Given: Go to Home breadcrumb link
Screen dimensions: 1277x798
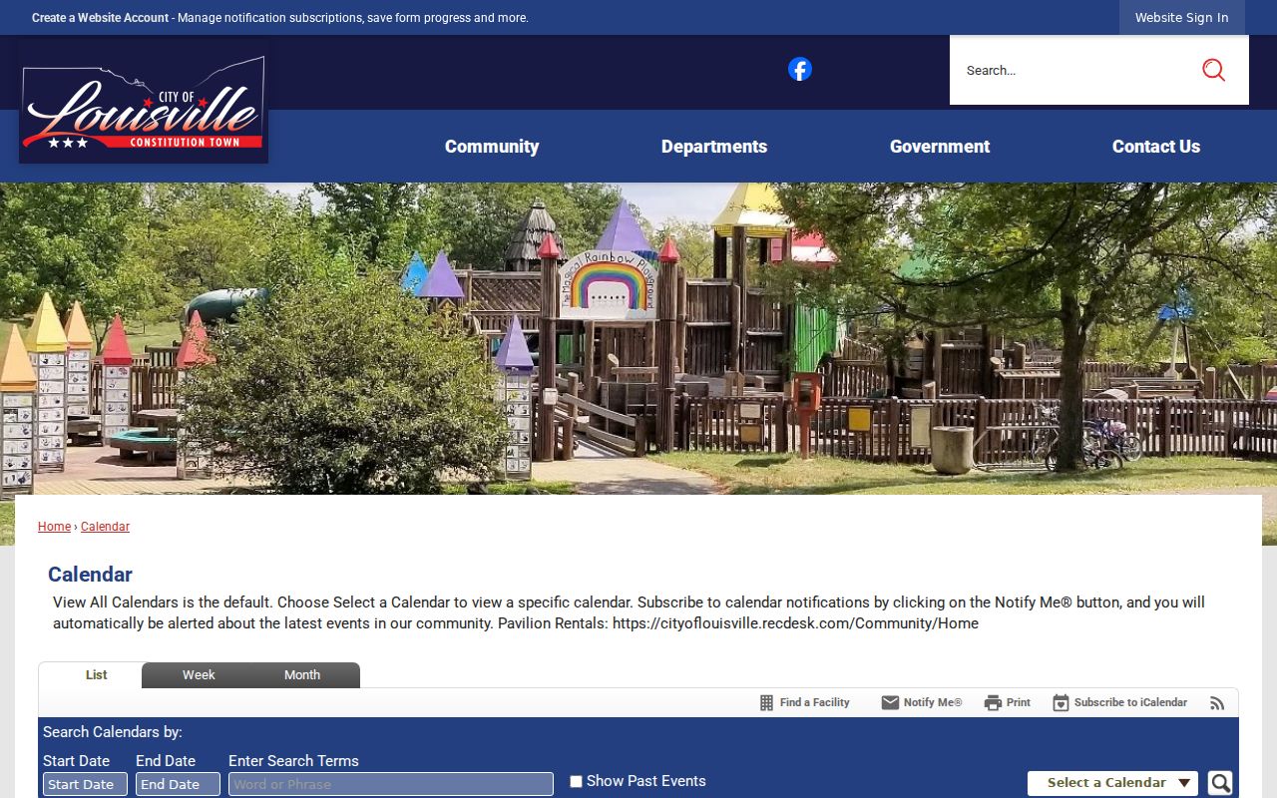Looking at the screenshot, I should pos(54,527).
